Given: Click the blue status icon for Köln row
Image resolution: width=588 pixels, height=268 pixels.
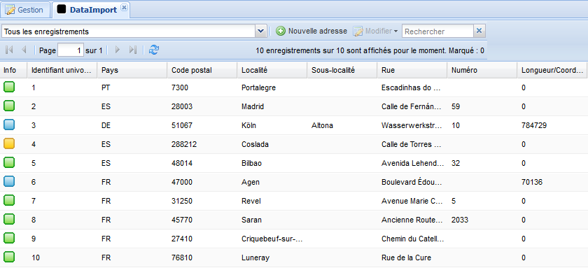Looking at the screenshot, I should 9,125.
